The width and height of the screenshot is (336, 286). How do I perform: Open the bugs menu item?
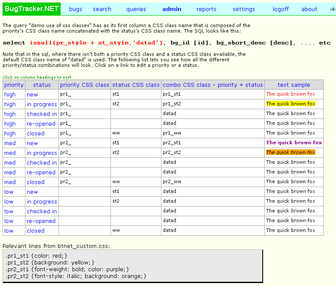(x=75, y=9)
